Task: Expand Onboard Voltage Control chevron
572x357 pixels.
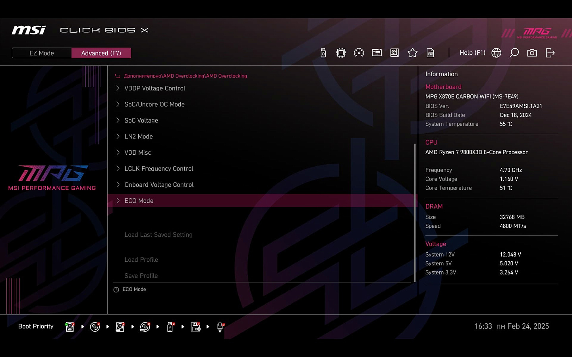Action: tap(118, 184)
